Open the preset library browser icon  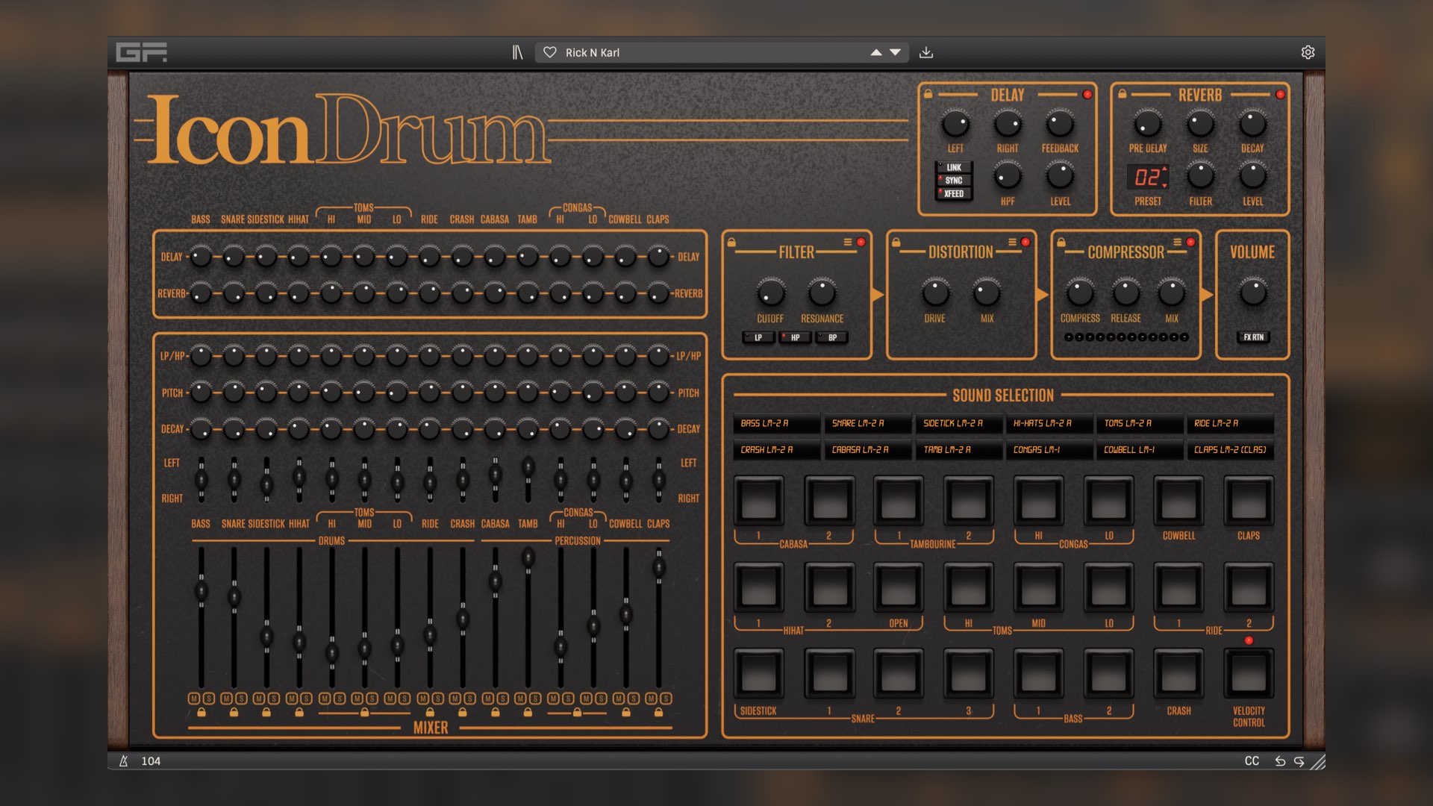tap(517, 52)
